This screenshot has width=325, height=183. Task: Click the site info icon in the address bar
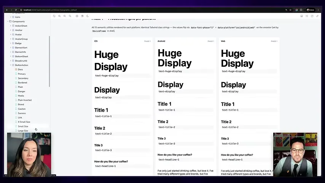21,10
